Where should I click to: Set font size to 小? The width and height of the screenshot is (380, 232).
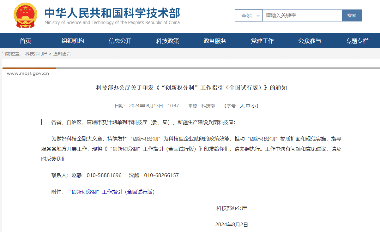(254, 106)
